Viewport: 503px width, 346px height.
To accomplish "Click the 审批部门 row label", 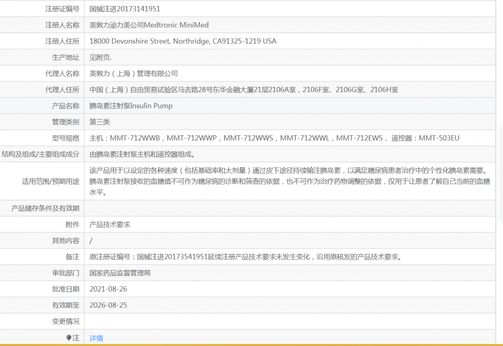I will pos(65,273).
